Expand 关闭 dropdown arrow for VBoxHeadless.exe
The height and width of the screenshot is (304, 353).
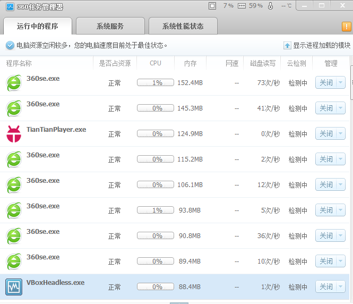341,286
